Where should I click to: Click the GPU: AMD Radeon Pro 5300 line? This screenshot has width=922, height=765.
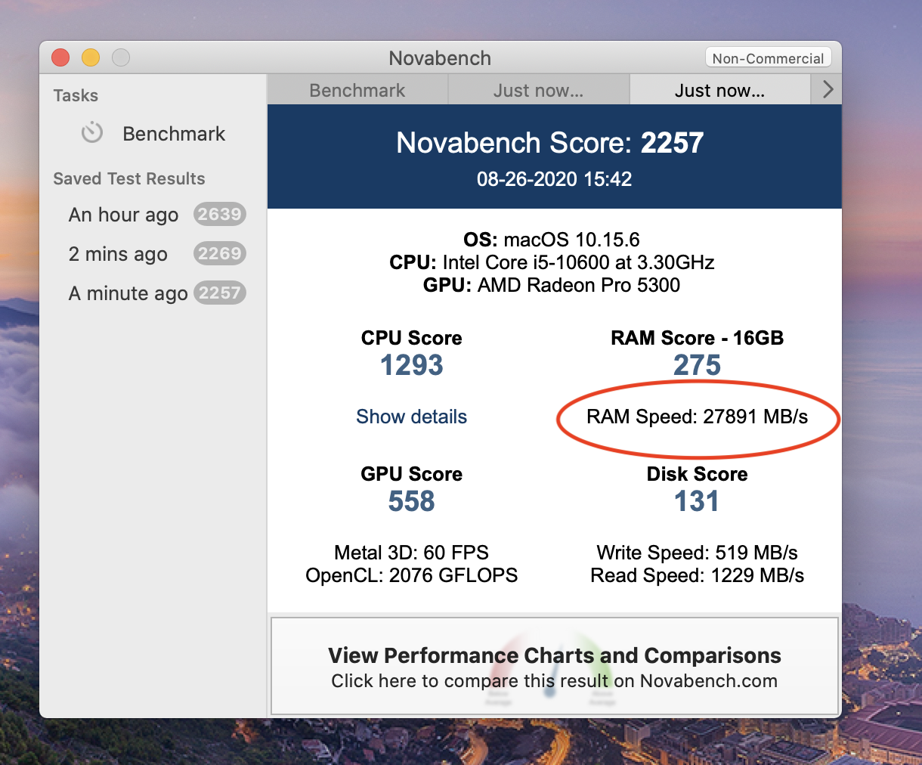tap(552, 285)
